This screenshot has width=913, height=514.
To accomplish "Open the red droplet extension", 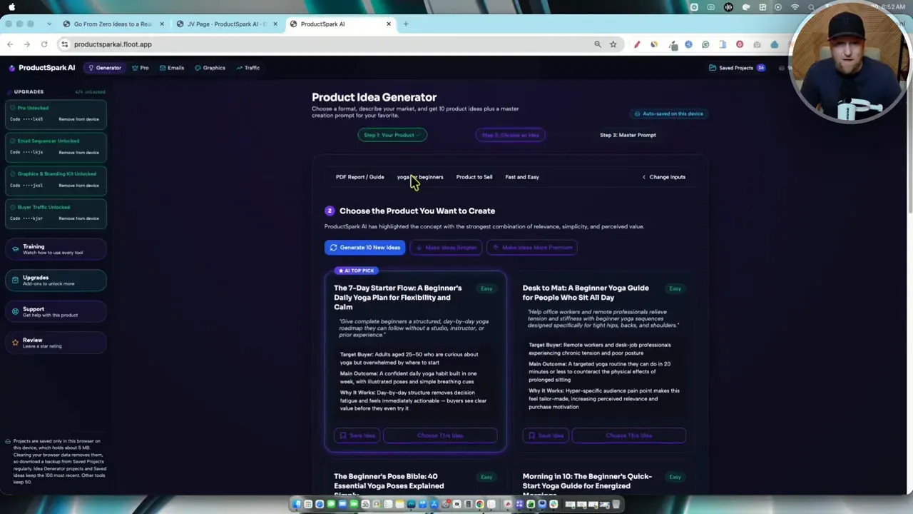I will (740, 44).
